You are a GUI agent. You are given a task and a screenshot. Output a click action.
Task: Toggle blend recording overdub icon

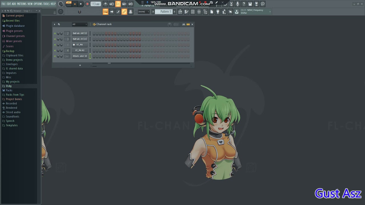(124, 4)
